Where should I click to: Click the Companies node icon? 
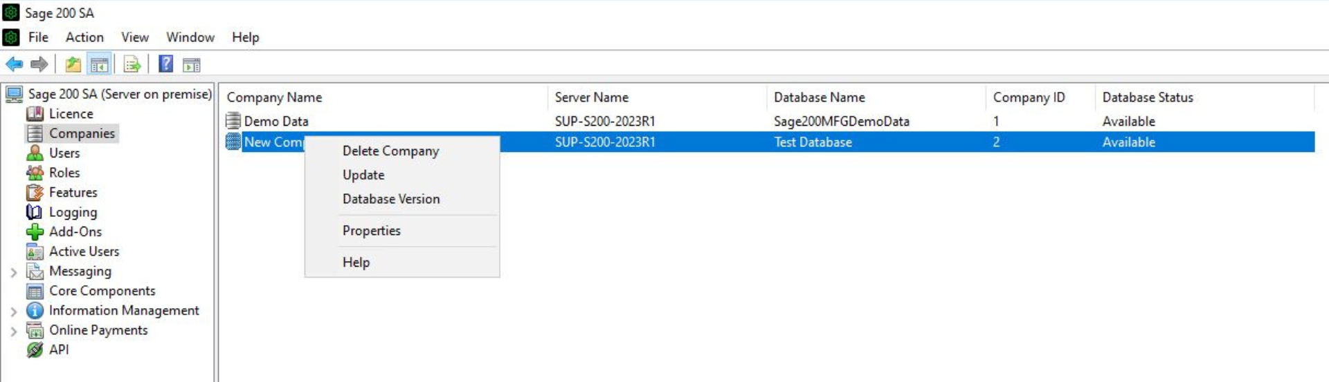pyautogui.click(x=35, y=133)
